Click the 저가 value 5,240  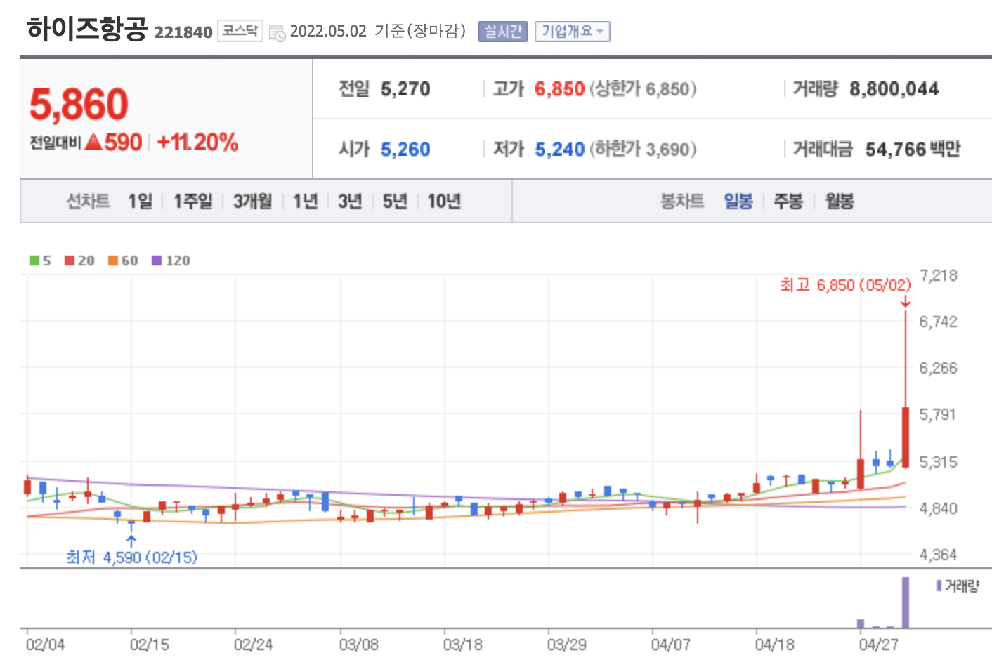559,150
